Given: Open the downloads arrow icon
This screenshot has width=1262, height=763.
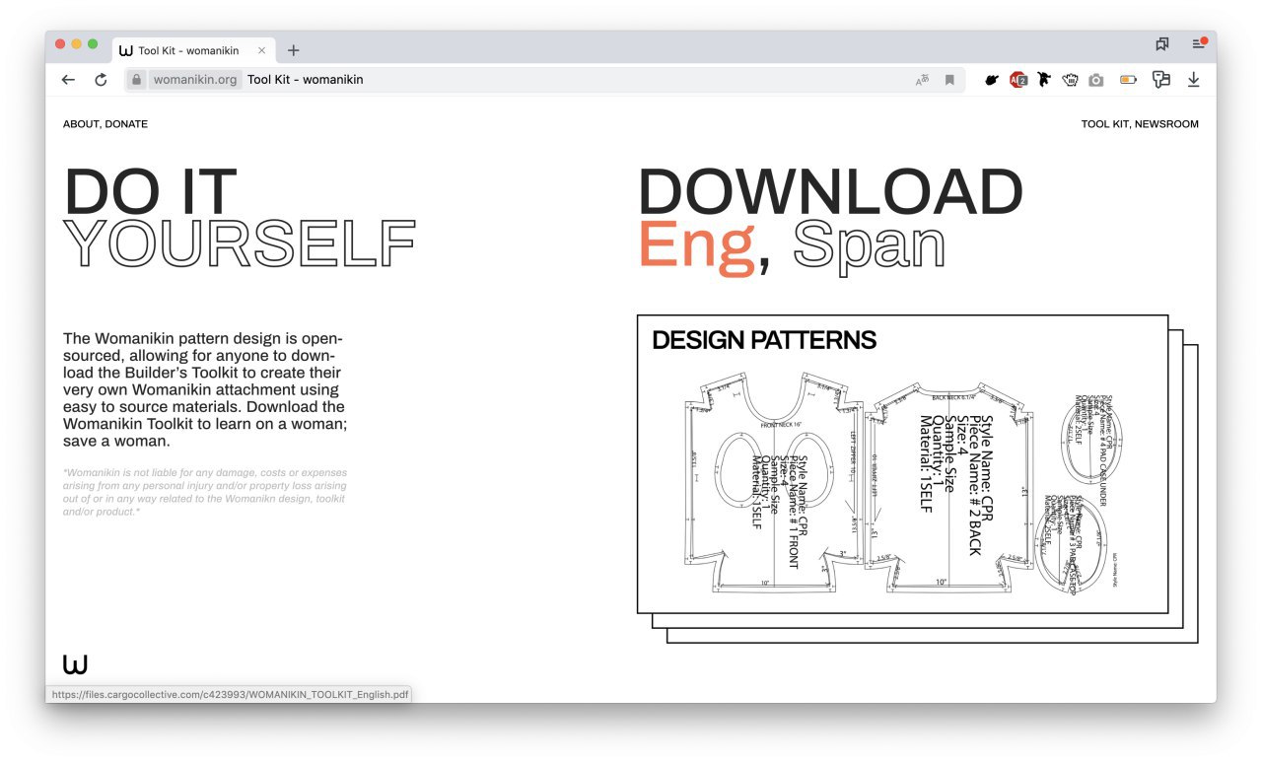Looking at the screenshot, I should 1193,80.
